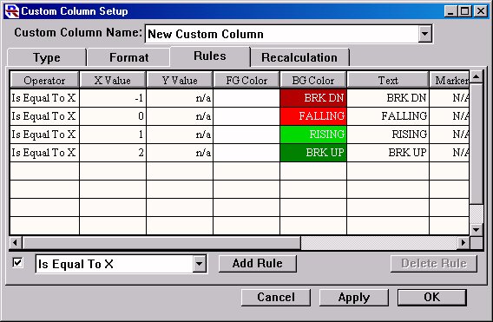Select X Value cell containing 2

[x=113, y=153]
